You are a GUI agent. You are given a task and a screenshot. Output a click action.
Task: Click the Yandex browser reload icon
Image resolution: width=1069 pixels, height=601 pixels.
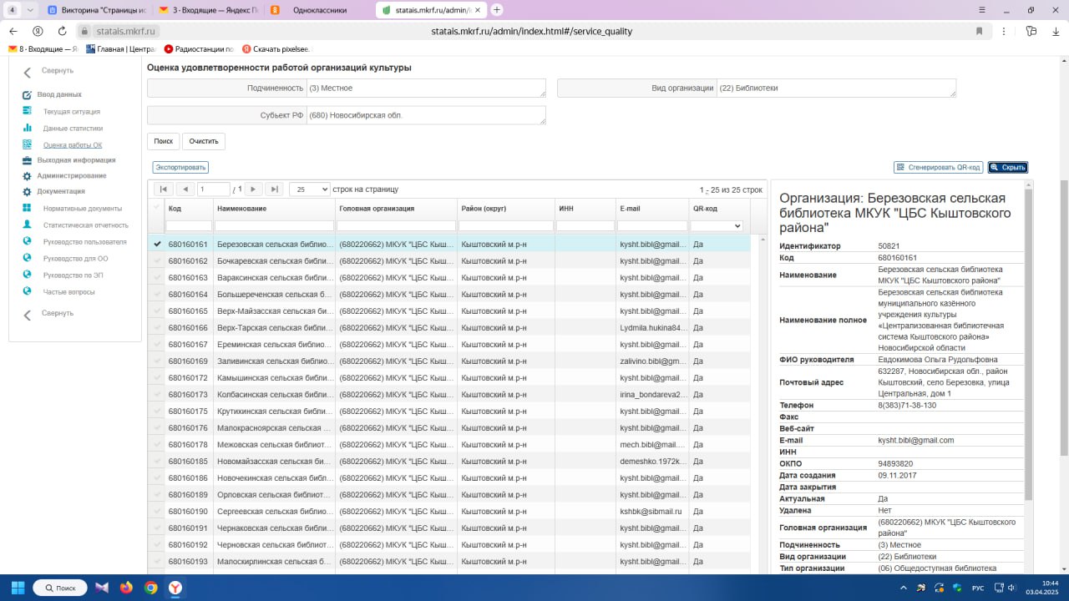tap(62, 31)
